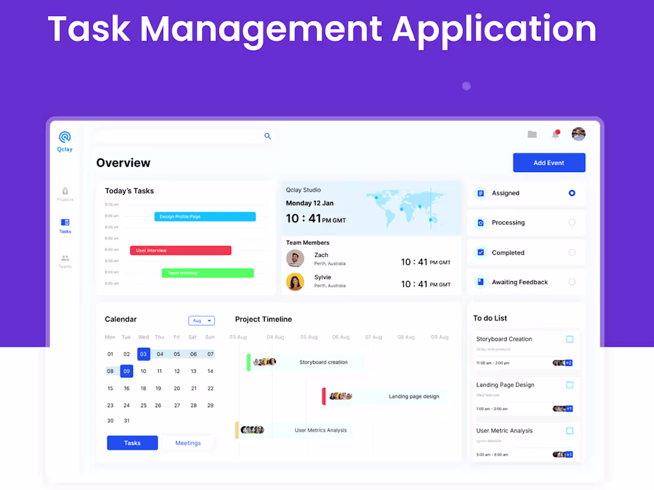Switch to the Meetings tab
Image resolution: width=654 pixels, height=490 pixels.
(188, 442)
